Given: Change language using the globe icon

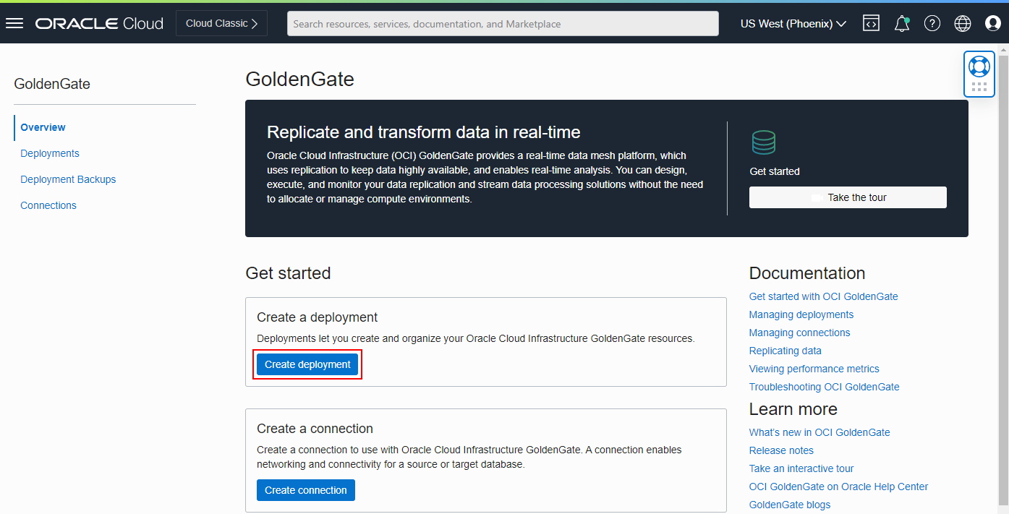Looking at the screenshot, I should 962,22.
